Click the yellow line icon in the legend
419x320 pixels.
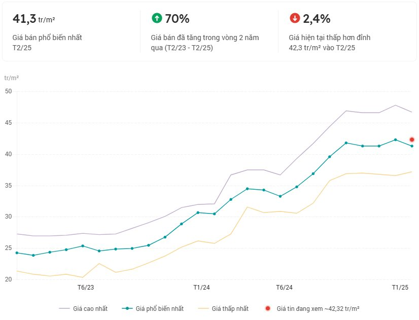pos(202,308)
